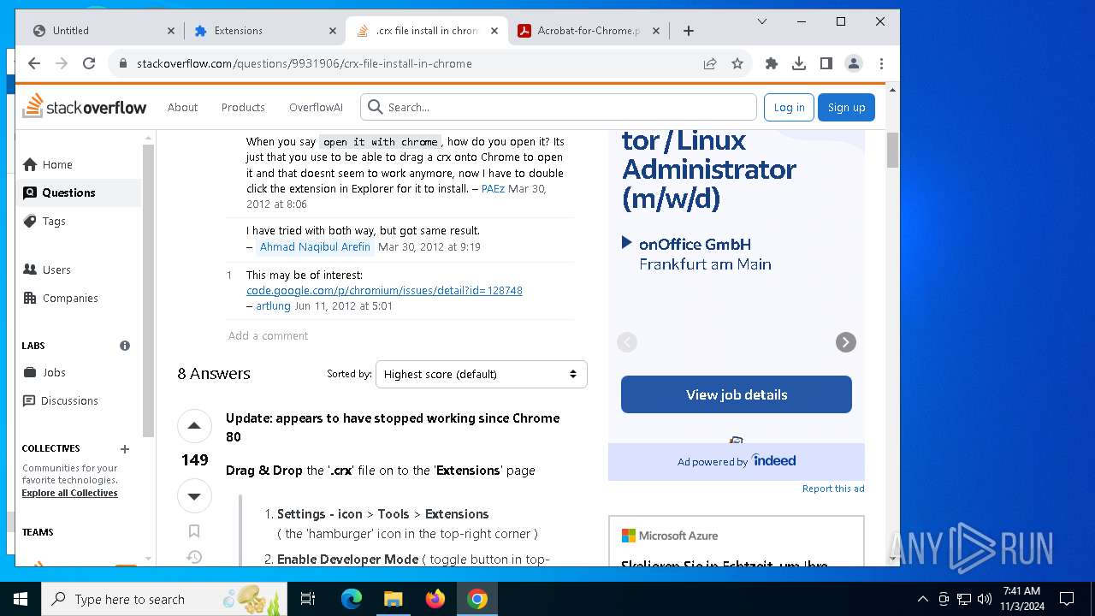Open the About menu item
The height and width of the screenshot is (616, 1095).
[x=182, y=107]
